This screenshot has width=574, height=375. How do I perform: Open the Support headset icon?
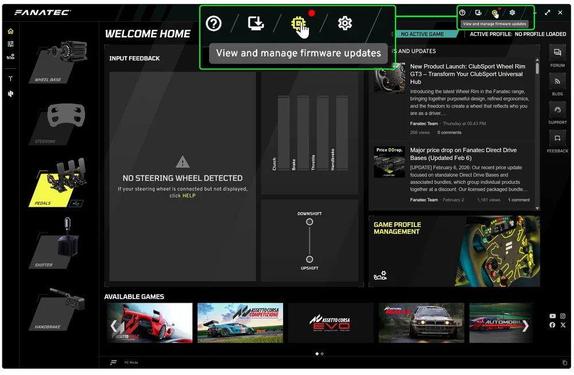pyautogui.click(x=557, y=110)
